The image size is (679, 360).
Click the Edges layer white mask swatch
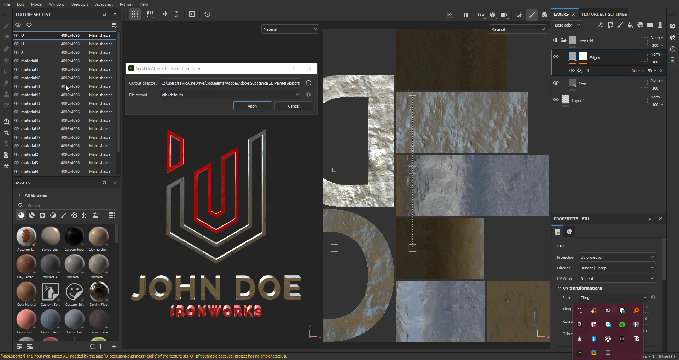pos(583,57)
